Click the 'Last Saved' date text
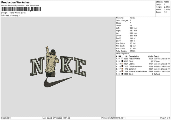 pyautogui.click(x=56, y=118)
